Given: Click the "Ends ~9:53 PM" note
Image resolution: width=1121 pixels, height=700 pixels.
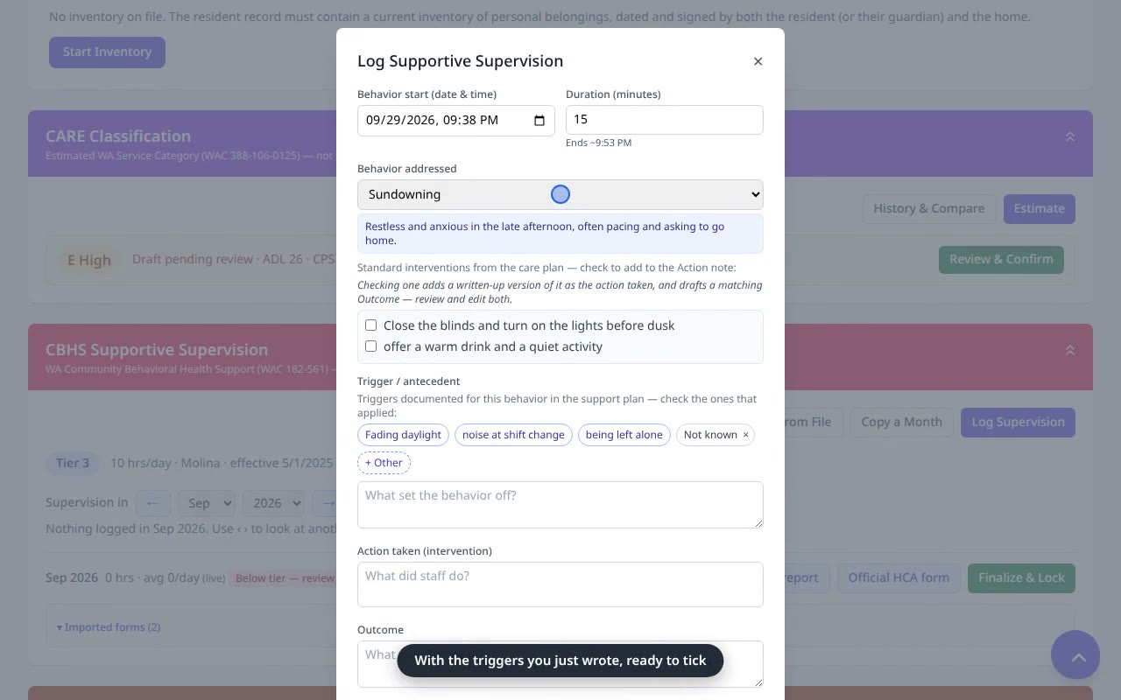Looking at the screenshot, I should (598, 143).
